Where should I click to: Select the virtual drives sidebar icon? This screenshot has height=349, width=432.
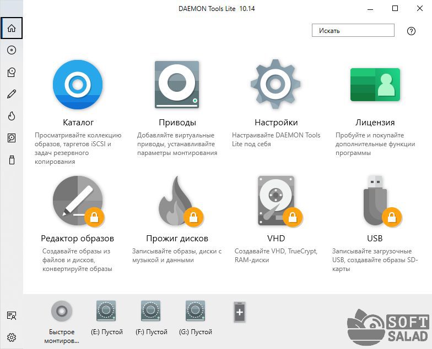[x=12, y=73]
